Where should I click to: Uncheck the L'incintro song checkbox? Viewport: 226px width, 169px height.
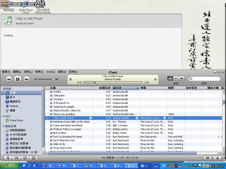pos(51,99)
